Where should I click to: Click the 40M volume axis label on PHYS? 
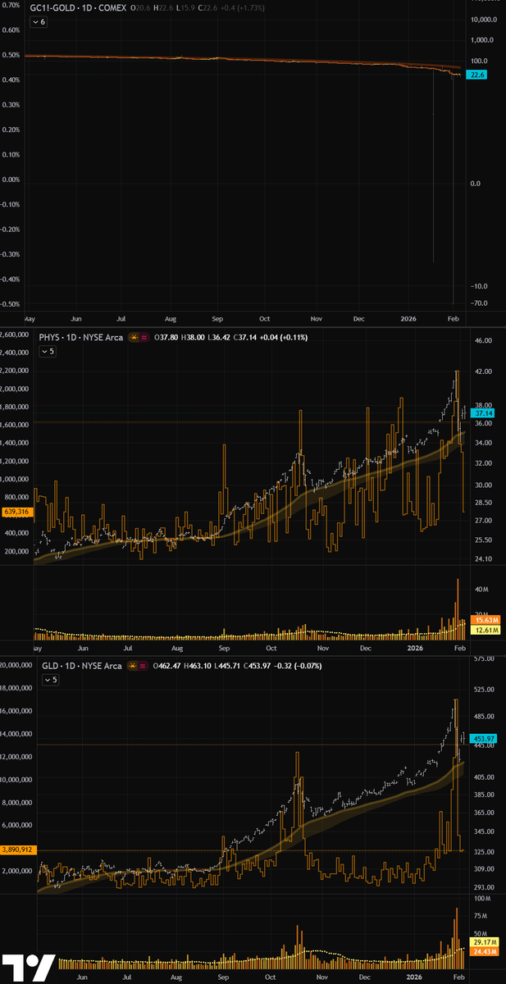coord(481,590)
